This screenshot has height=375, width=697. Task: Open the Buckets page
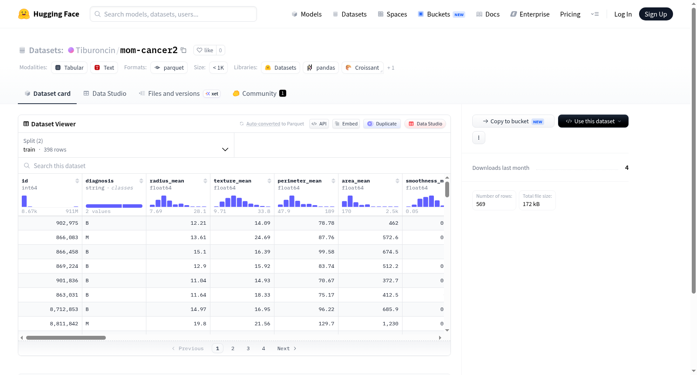coord(441,14)
